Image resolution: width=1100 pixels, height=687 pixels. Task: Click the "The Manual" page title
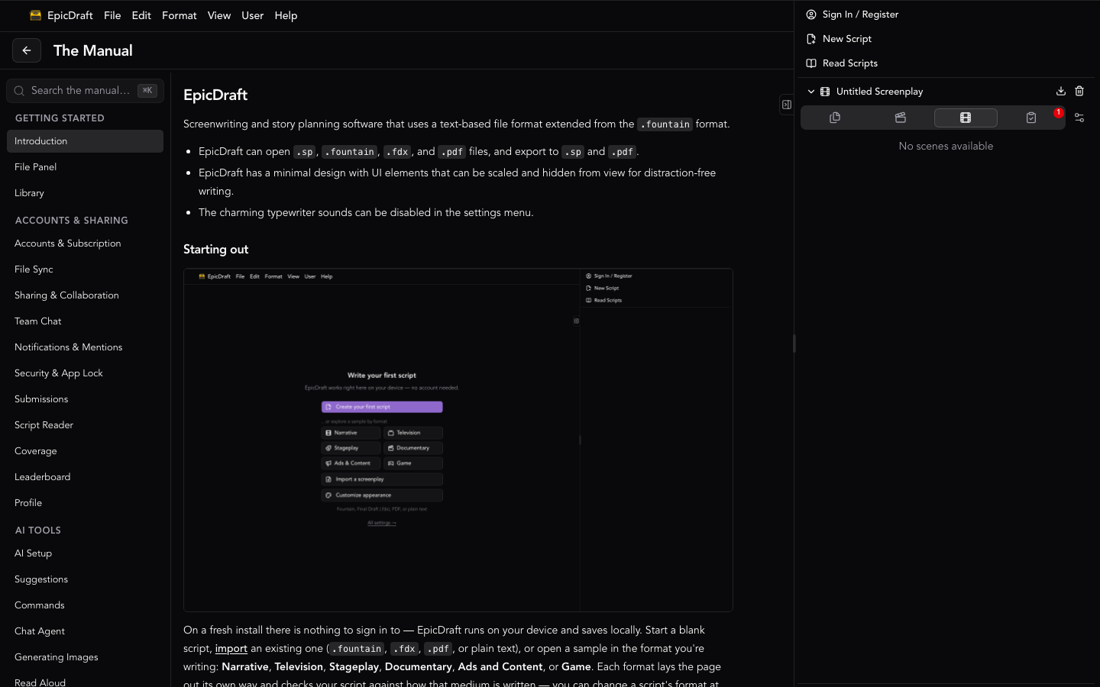click(93, 50)
